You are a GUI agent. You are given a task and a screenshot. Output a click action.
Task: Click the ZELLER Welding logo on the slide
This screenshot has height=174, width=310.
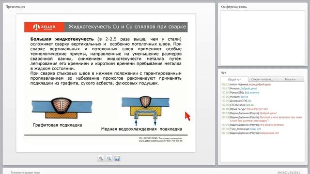44,27
